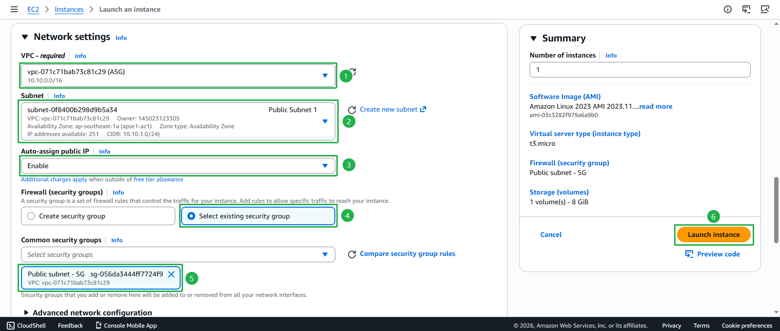Go to EC2 breadcrumb

point(33,9)
